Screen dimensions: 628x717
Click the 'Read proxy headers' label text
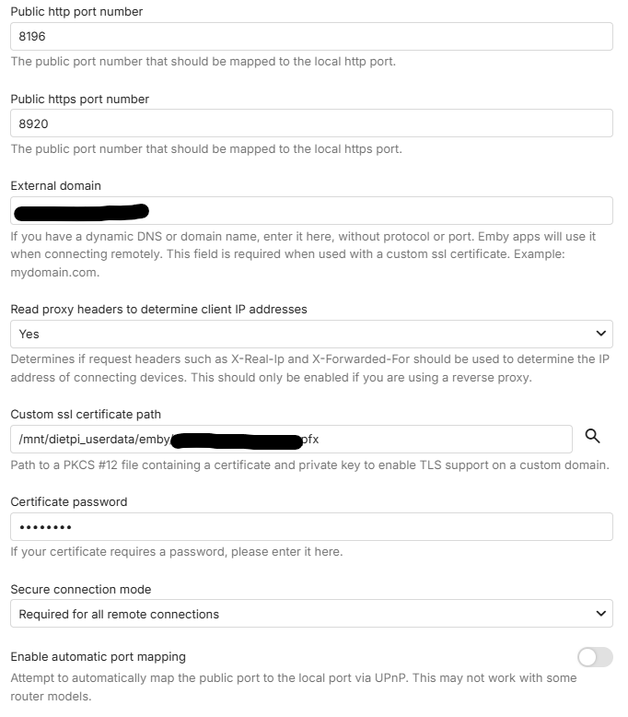pyautogui.click(x=158, y=309)
